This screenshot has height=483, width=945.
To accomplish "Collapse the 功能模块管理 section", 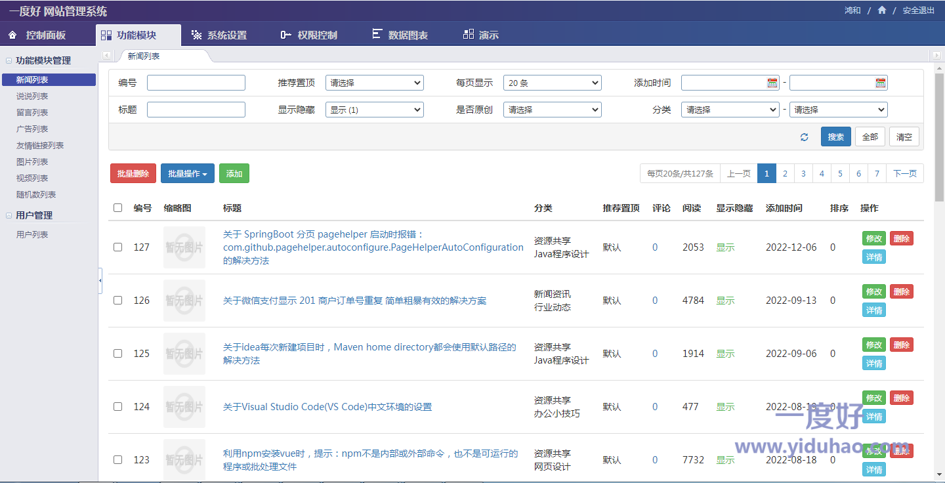I will pyautogui.click(x=9, y=60).
